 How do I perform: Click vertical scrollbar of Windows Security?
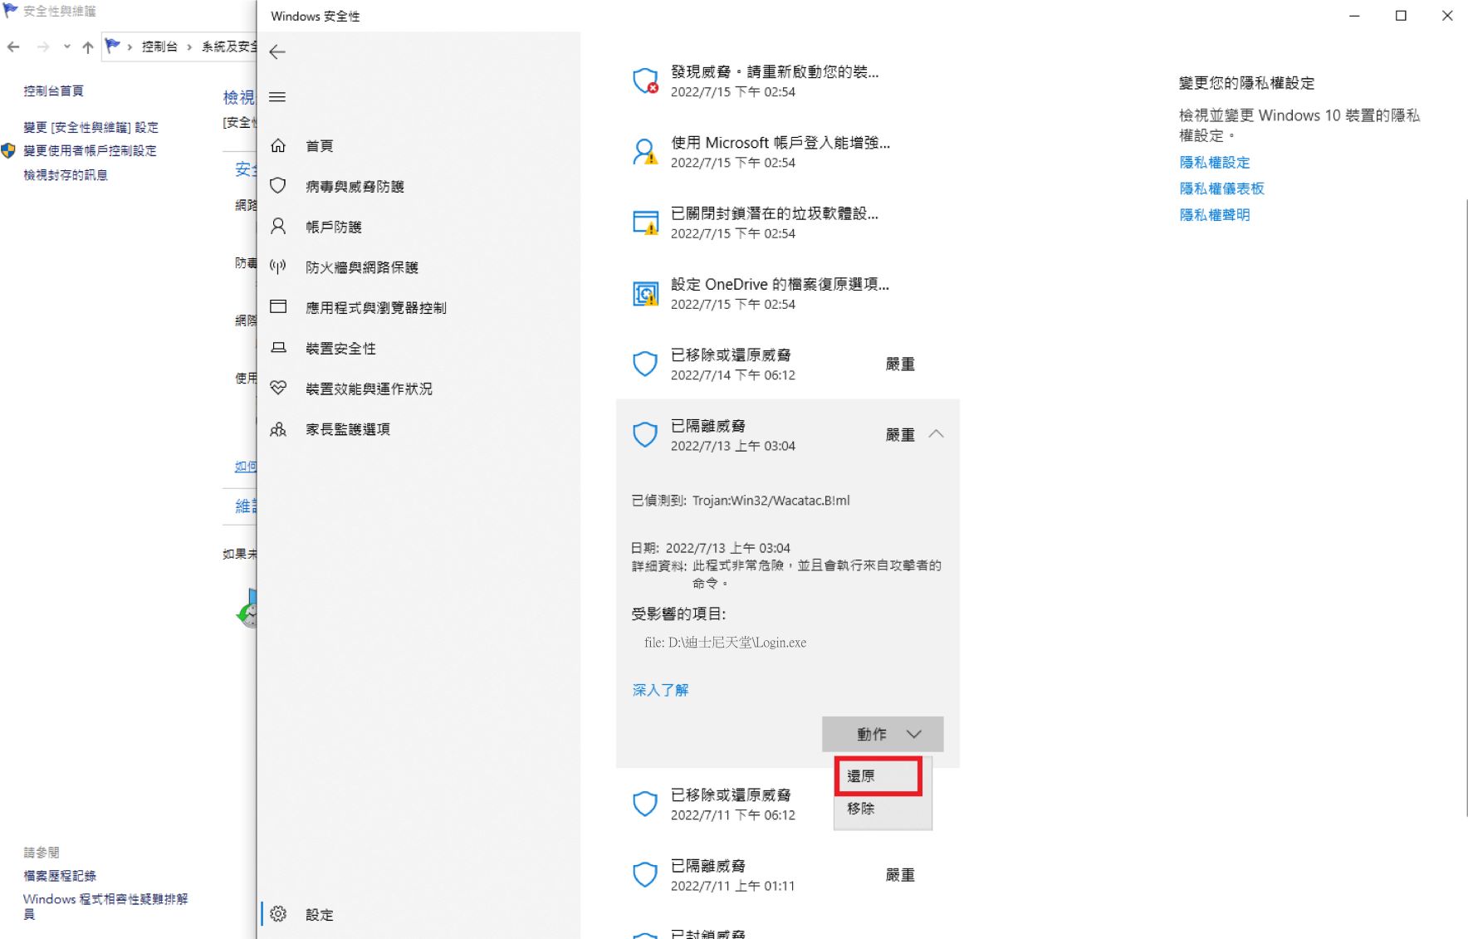(x=1466, y=506)
